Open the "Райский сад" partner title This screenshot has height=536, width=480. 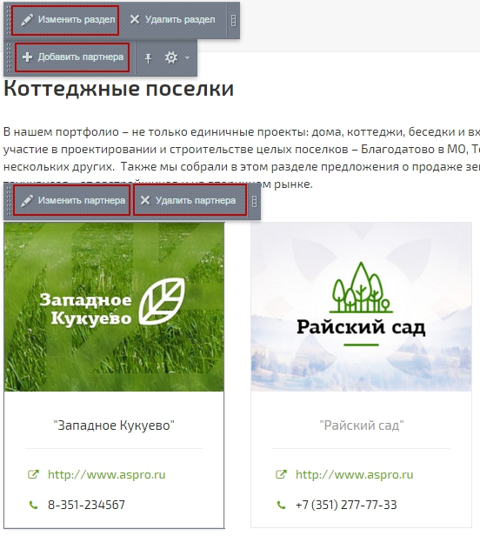362,425
